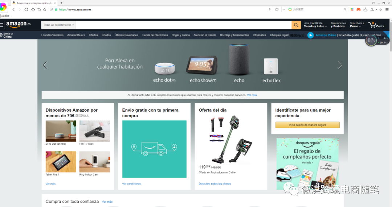Open Echo Dot con reloj thumbnail

tap(61, 131)
